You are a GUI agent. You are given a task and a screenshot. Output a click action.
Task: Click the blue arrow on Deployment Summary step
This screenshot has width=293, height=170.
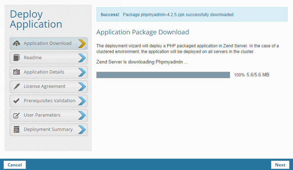(x=82, y=129)
